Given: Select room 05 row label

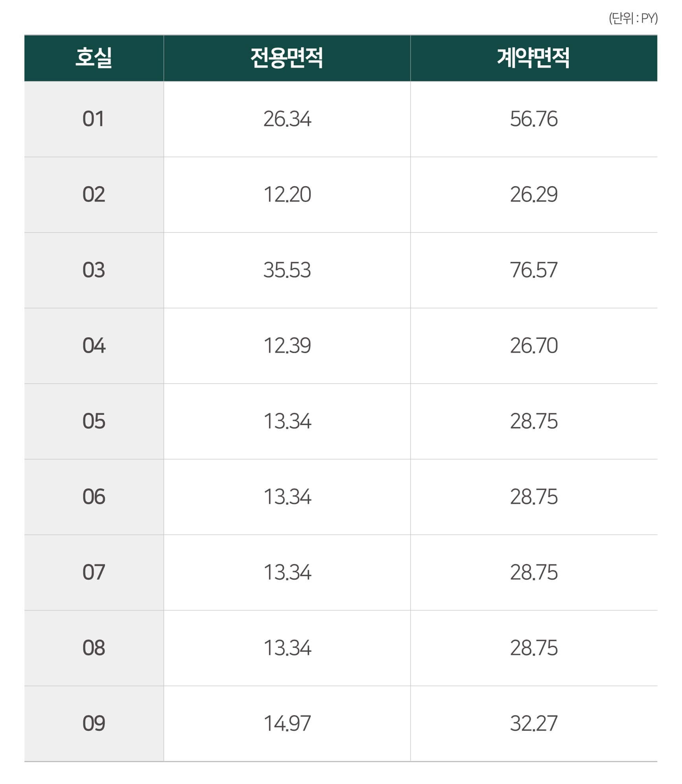Looking at the screenshot, I should [94, 421].
